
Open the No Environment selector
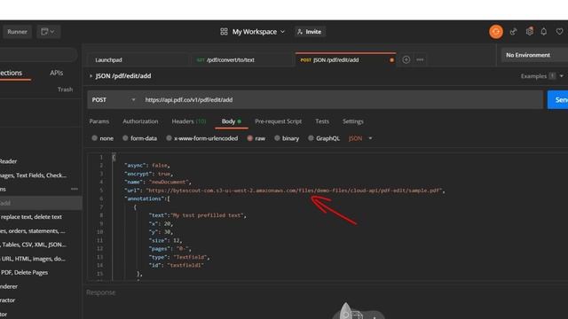pyautogui.click(x=534, y=55)
